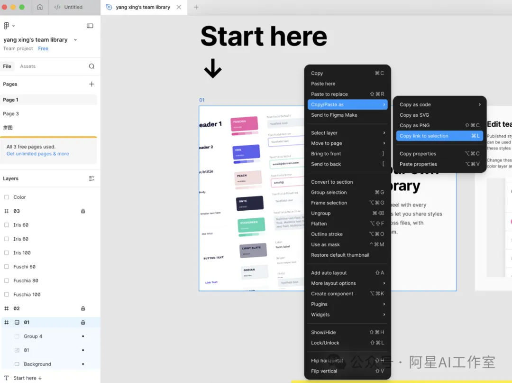Viewport: 512px width, 383px height.
Task: Click rectangle icon of Fuschia 100 layer
Action: click(x=7, y=294)
